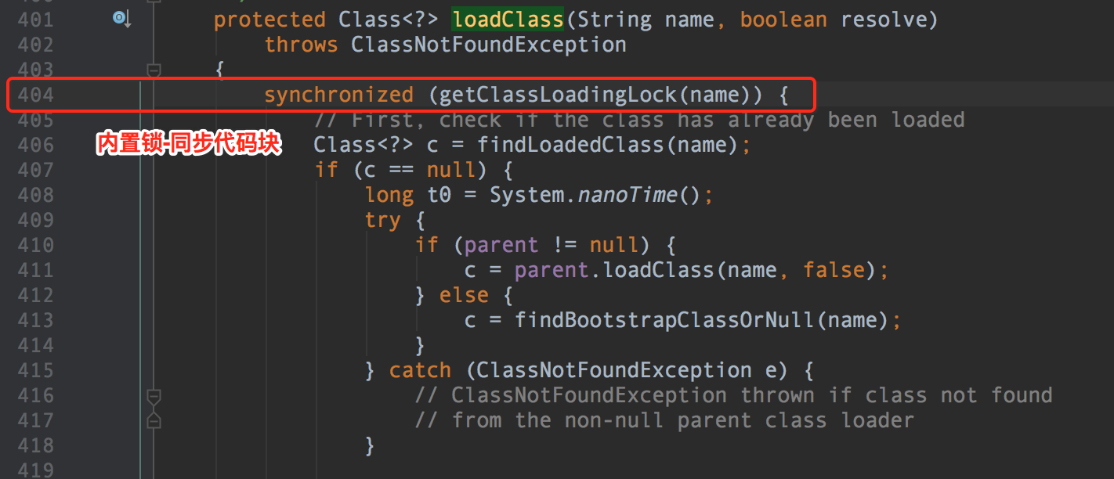Image resolution: width=1114 pixels, height=479 pixels.
Task: Select the highlighted loadClass method name
Action: click(507, 18)
